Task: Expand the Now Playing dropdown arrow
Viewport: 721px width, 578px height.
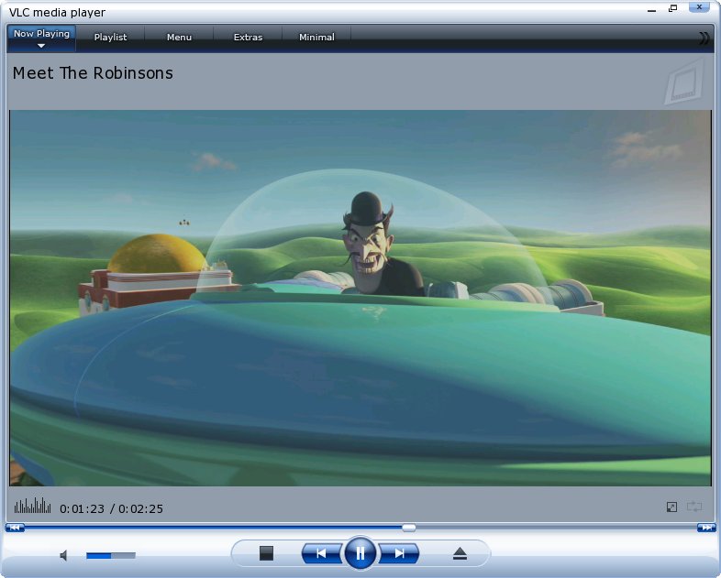Action: tap(41, 45)
